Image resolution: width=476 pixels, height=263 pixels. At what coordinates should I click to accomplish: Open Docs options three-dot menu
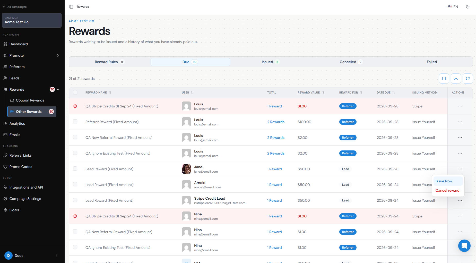click(x=57, y=256)
